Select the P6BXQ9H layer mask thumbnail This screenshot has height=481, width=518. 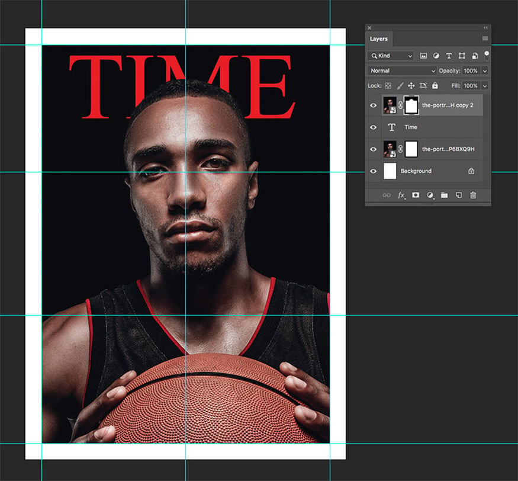click(411, 149)
